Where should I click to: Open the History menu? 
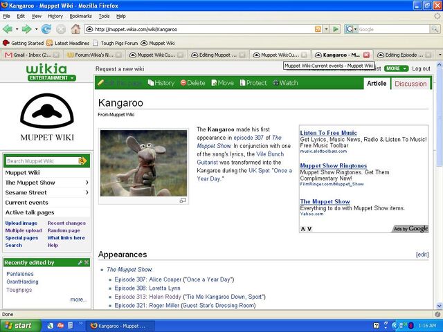[55, 16]
